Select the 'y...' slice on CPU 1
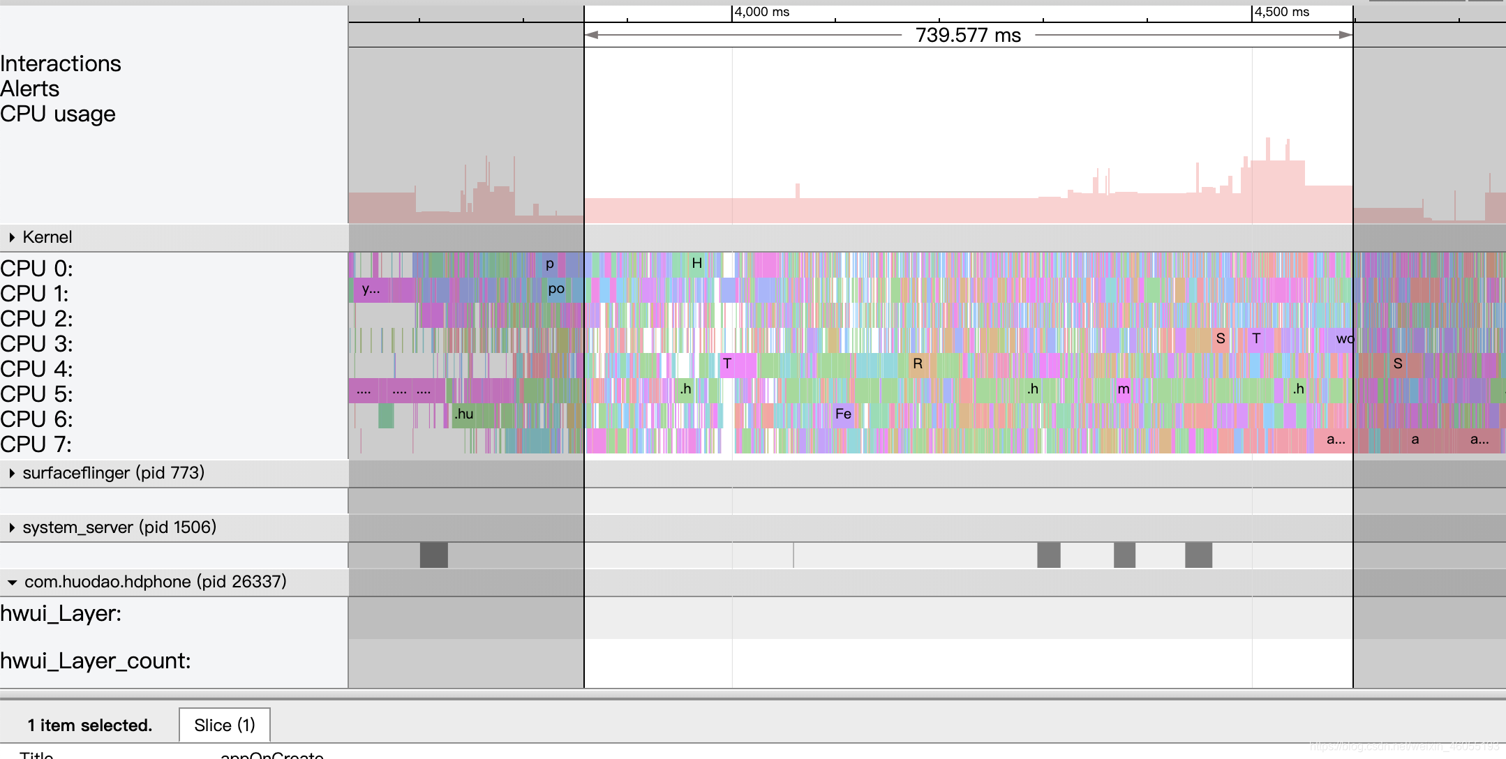 pos(371,289)
